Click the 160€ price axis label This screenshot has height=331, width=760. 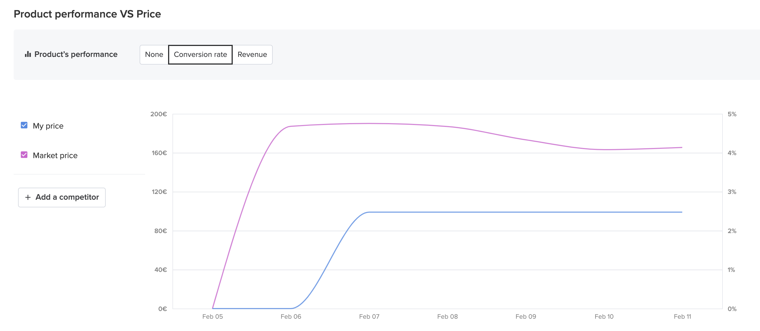pos(159,153)
